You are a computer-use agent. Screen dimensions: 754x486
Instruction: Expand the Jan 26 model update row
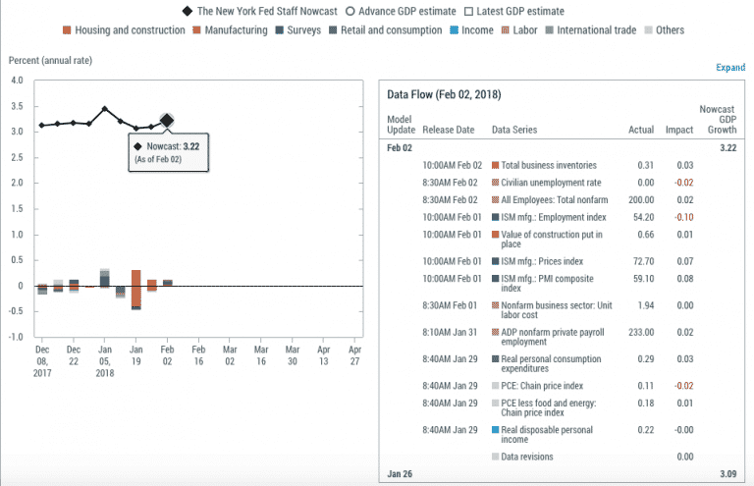pyautogui.click(x=399, y=475)
